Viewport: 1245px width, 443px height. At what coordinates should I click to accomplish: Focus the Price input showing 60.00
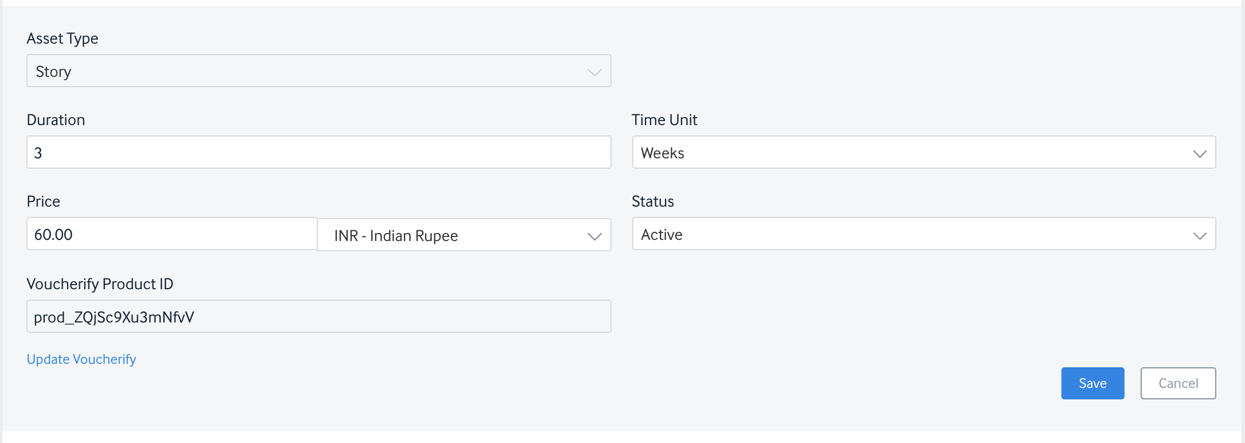[172, 234]
